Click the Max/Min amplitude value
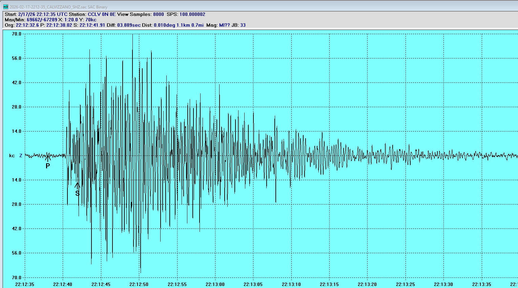 coord(42,20)
